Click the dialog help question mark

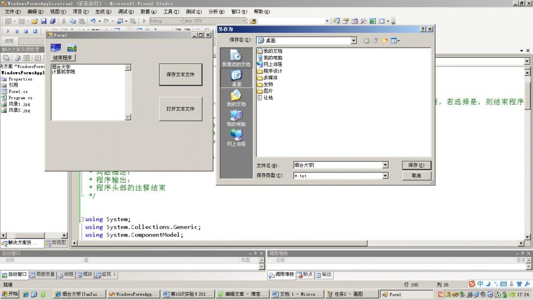(x=423, y=29)
